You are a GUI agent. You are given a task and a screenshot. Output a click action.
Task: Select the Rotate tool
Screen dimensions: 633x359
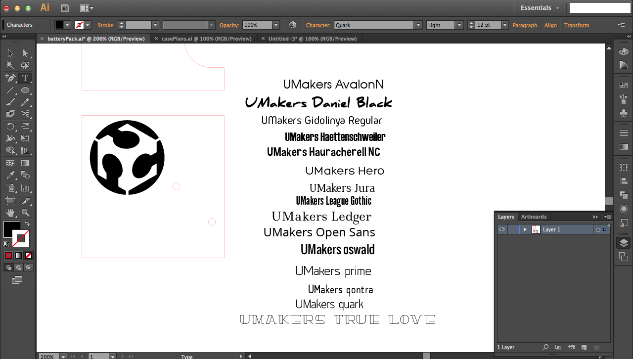(x=10, y=127)
